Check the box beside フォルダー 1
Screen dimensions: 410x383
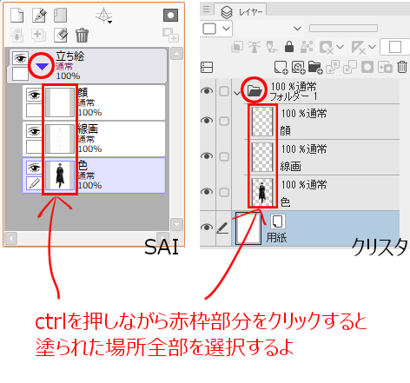[x=224, y=91]
